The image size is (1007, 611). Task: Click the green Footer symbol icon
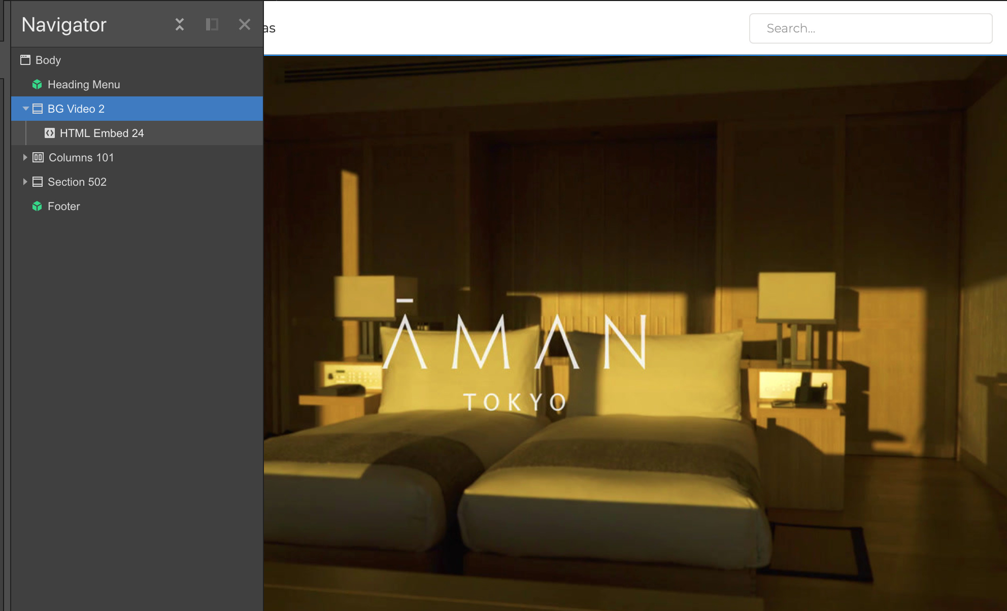(37, 206)
